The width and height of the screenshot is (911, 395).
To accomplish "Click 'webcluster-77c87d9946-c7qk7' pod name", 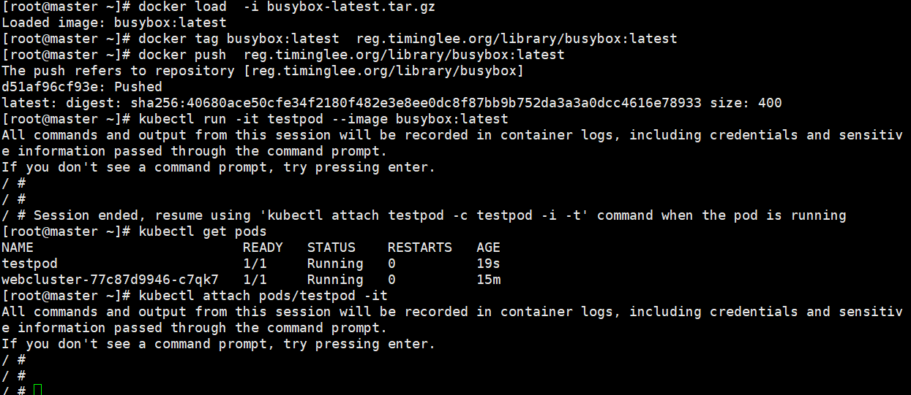I will pyautogui.click(x=110, y=280).
